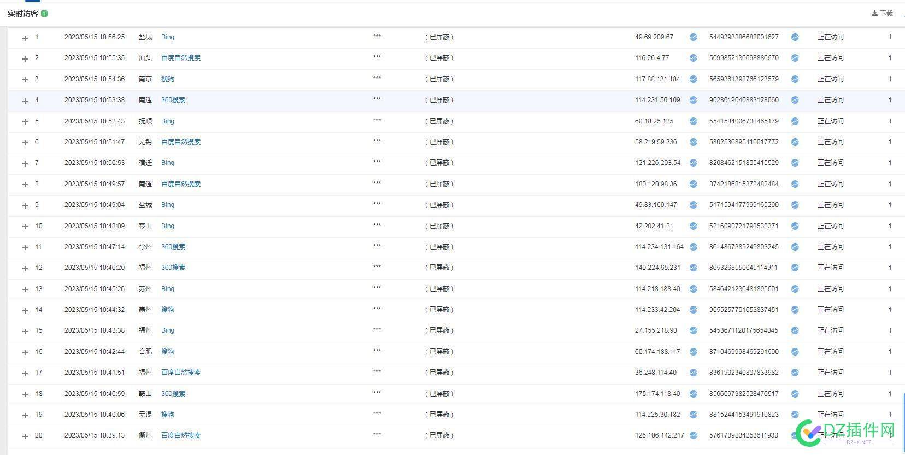Click trend icon beside visitor ID 5171594177999165290
The height and width of the screenshot is (455, 905).
(795, 205)
